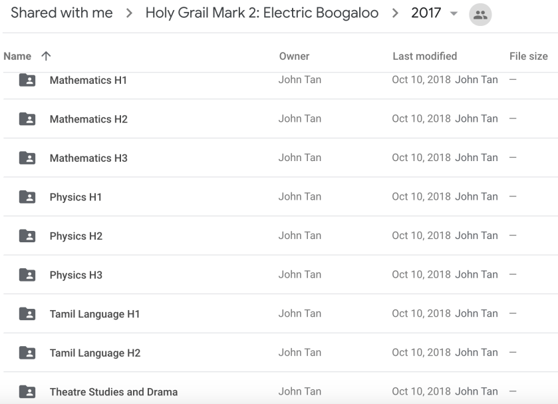The width and height of the screenshot is (558, 404).
Task: Click the 2017 breadcrumb label
Action: coord(426,13)
